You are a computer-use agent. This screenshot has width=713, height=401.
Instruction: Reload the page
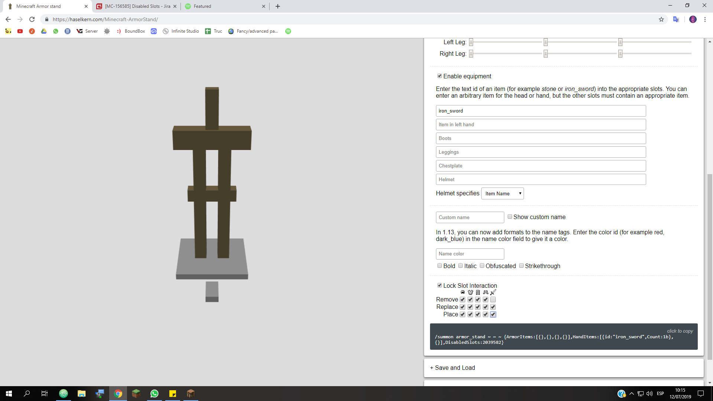(x=32, y=19)
